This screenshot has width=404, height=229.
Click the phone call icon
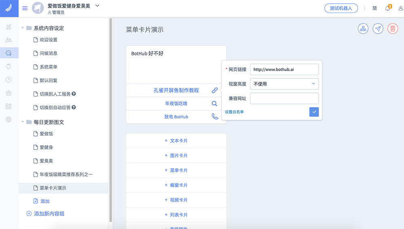(215, 116)
